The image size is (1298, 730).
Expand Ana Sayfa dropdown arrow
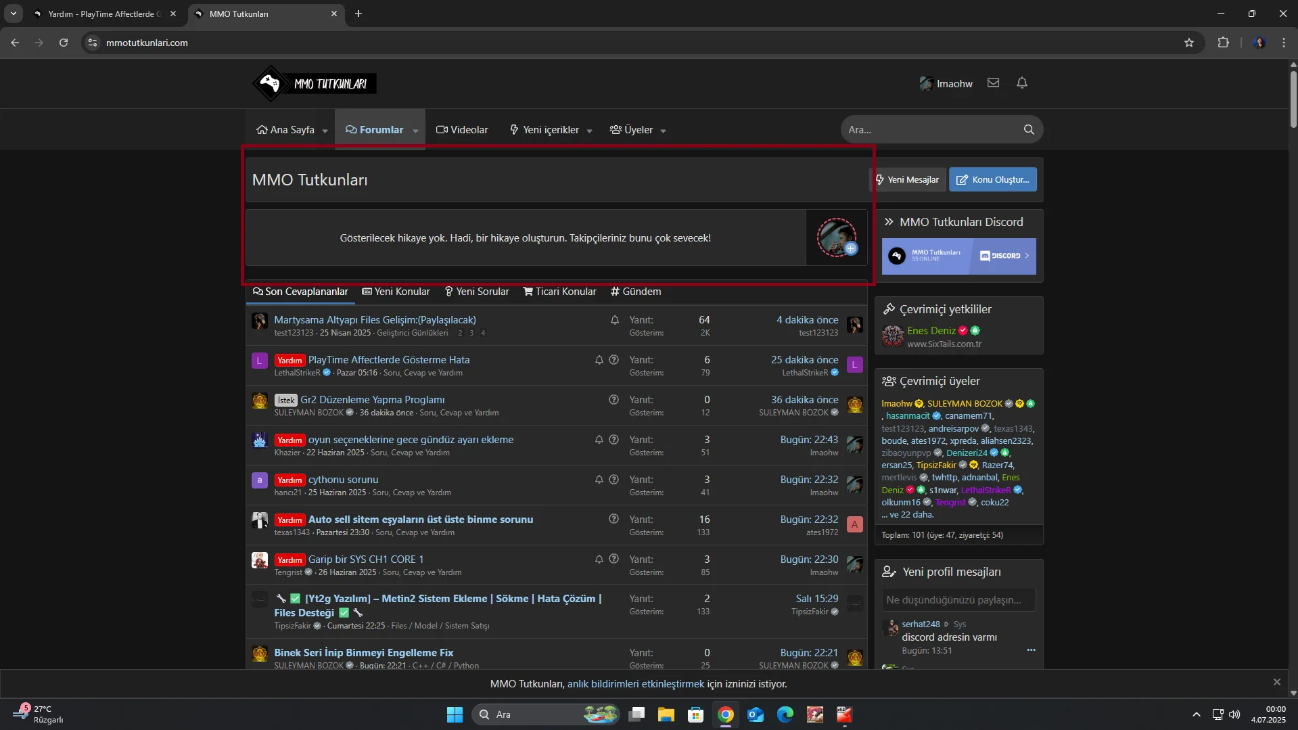click(x=325, y=131)
